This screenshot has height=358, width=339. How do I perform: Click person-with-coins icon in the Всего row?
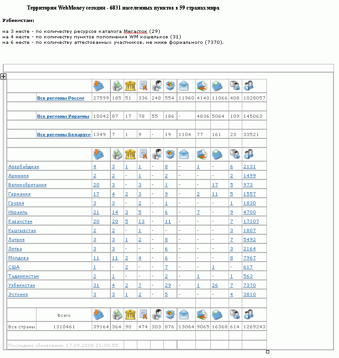[157, 314]
